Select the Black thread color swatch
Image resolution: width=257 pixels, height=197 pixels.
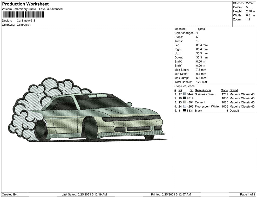click(185, 111)
